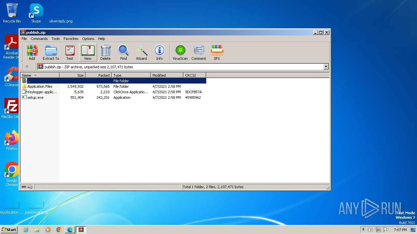Open media player taskbar icon
The width and height of the screenshot is (417, 234).
[48, 230]
